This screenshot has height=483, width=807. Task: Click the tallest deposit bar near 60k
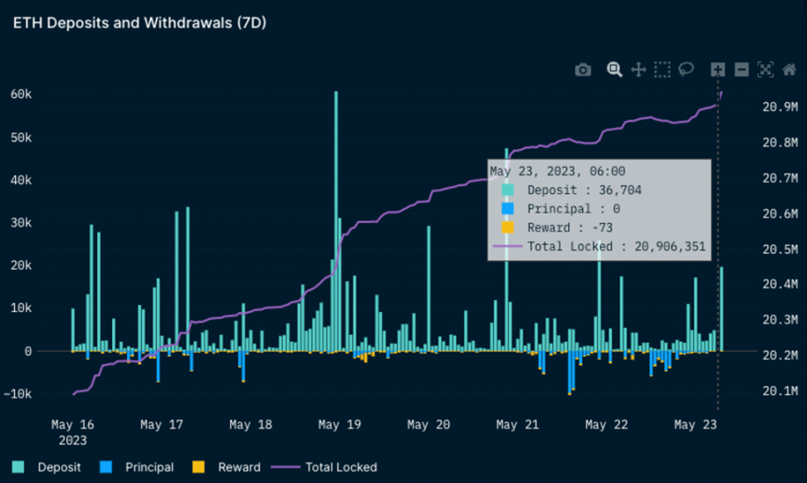coord(336,221)
